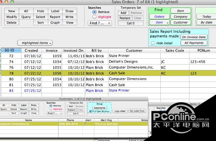Click the top Item button in Find panel
The width and height of the screenshot is (216, 141).
pos(181,11)
